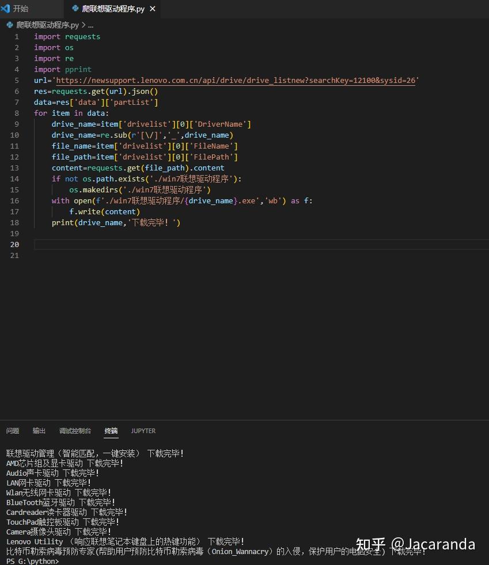The width and height of the screenshot is (489, 565).
Task: Click 'for item in data:' on line 8
Action: (71, 113)
